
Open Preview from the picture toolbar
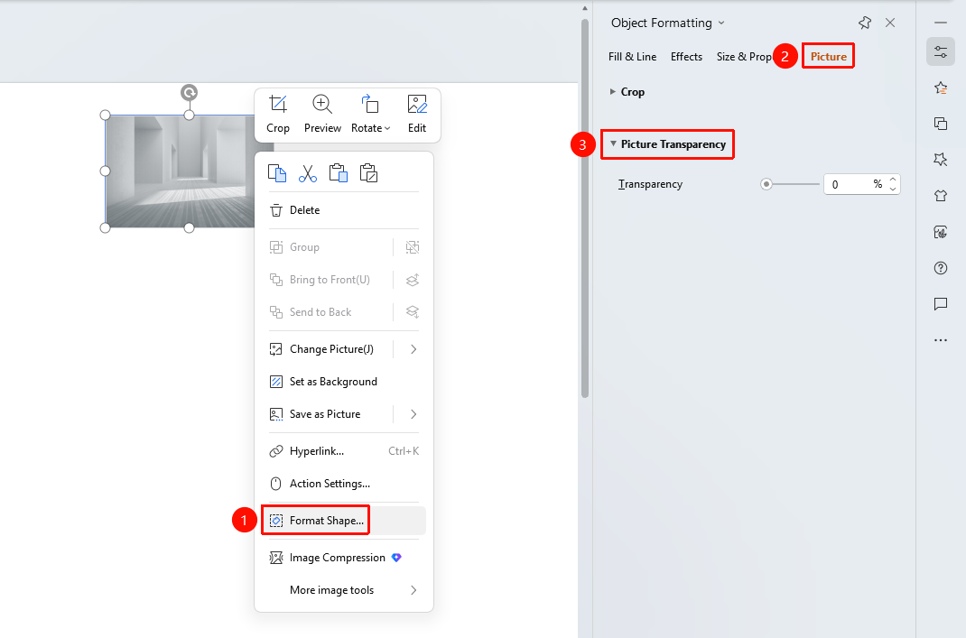pos(322,114)
